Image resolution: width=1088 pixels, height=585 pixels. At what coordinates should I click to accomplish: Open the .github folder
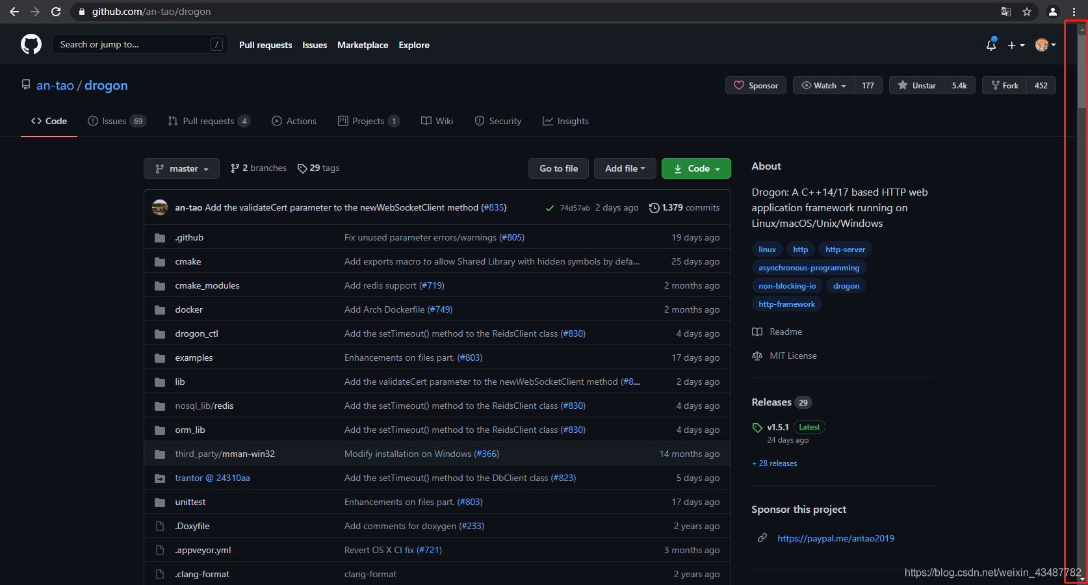tap(189, 237)
